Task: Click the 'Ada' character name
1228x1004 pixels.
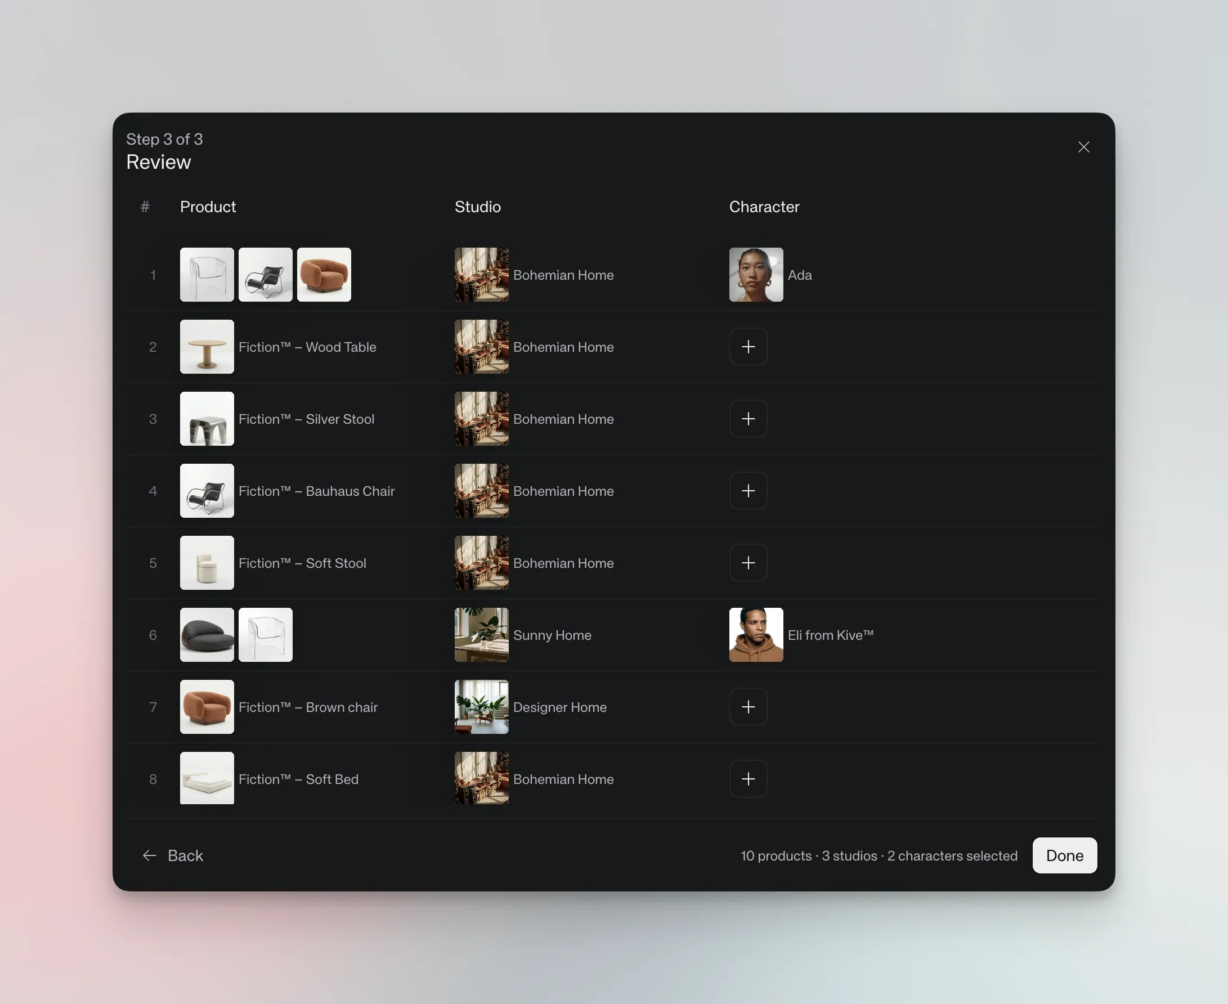Action: click(799, 275)
